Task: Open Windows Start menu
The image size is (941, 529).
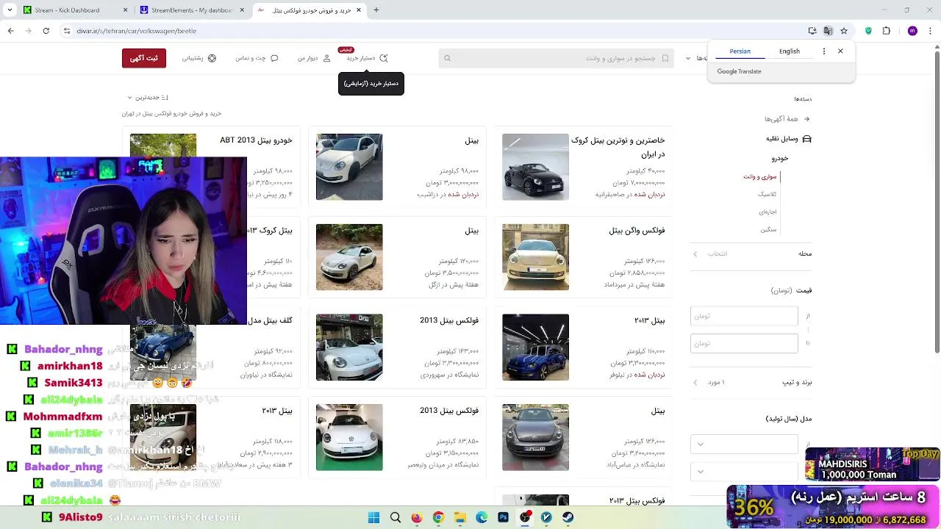Action: tap(373, 517)
